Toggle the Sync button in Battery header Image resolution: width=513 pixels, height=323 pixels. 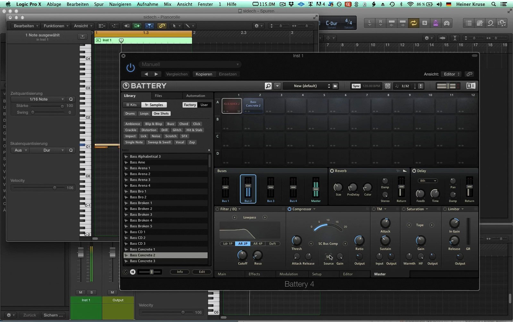click(x=356, y=86)
